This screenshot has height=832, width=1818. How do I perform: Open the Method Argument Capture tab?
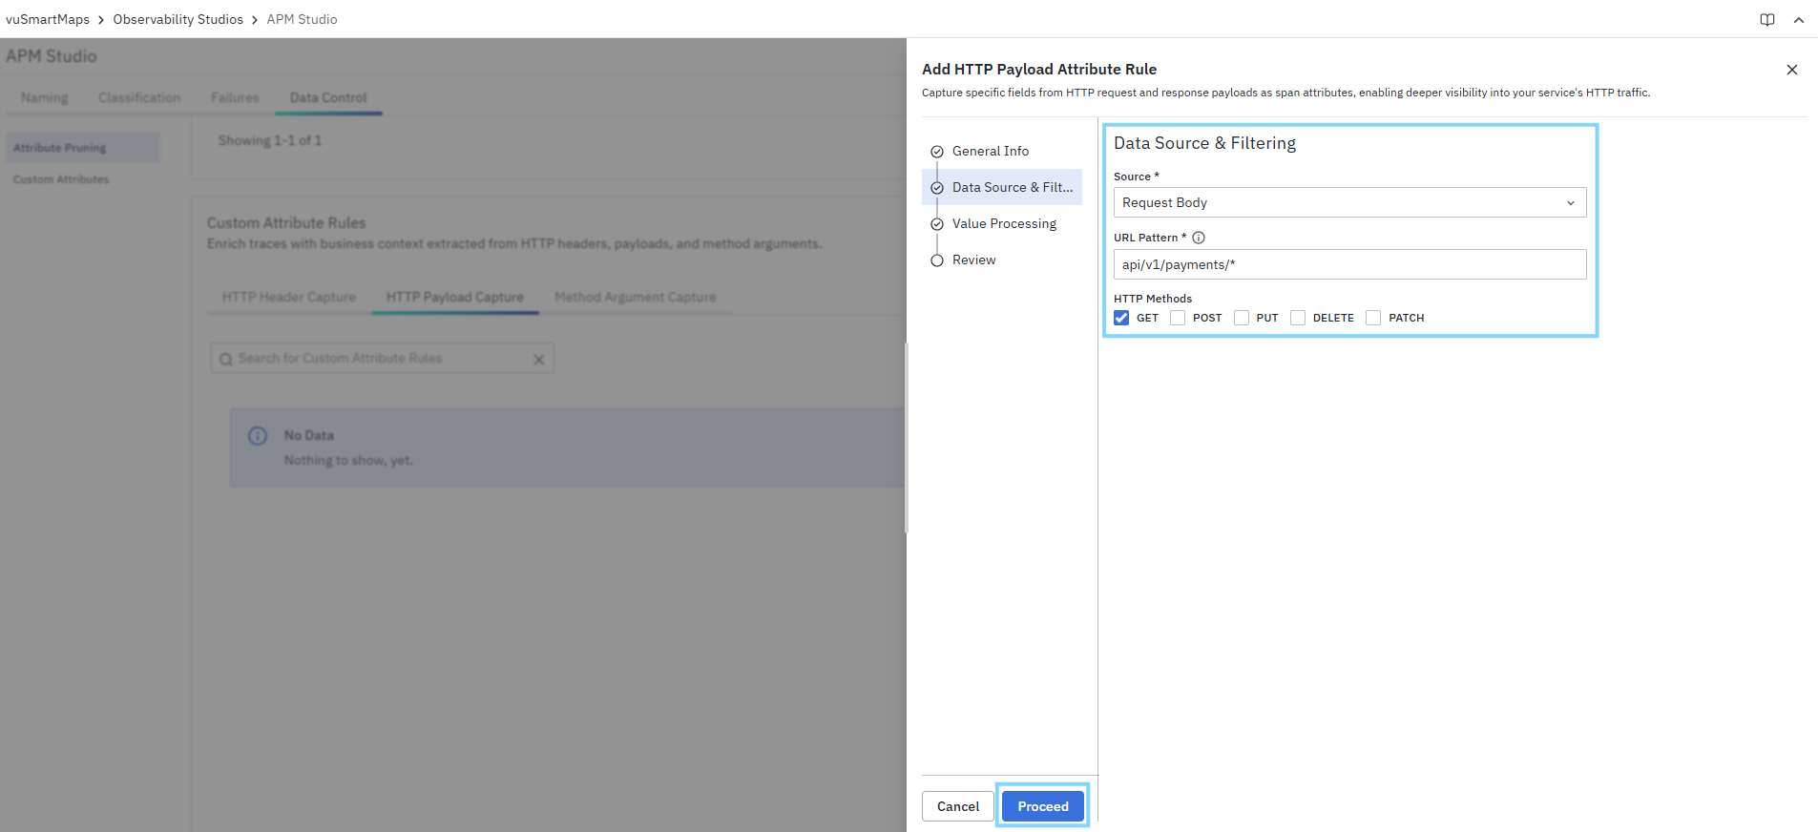pyautogui.click(x=636, y=297)
